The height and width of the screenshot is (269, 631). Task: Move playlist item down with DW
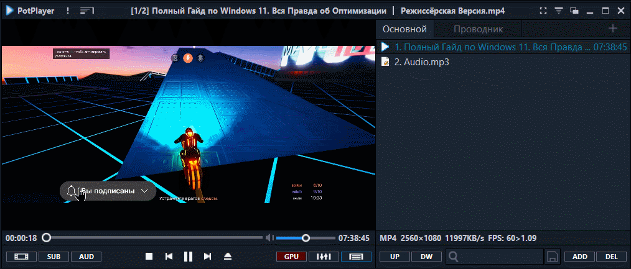(427, 256)
